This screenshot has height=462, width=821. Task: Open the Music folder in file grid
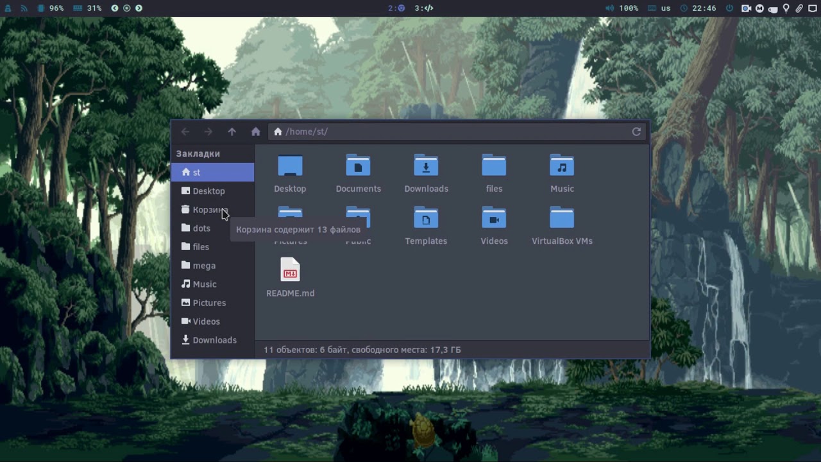click(562, 166)
